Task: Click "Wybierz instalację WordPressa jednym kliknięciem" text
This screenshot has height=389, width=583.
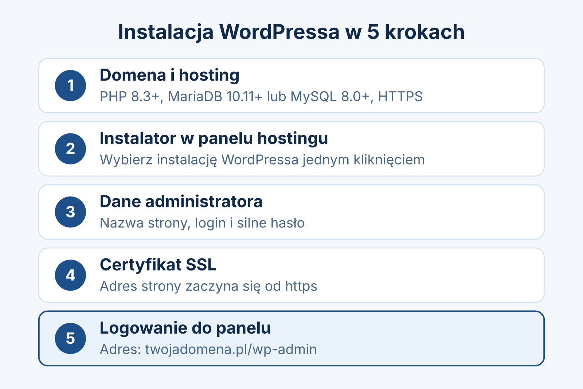Action: pyautogui.click(x=262, y=160)
